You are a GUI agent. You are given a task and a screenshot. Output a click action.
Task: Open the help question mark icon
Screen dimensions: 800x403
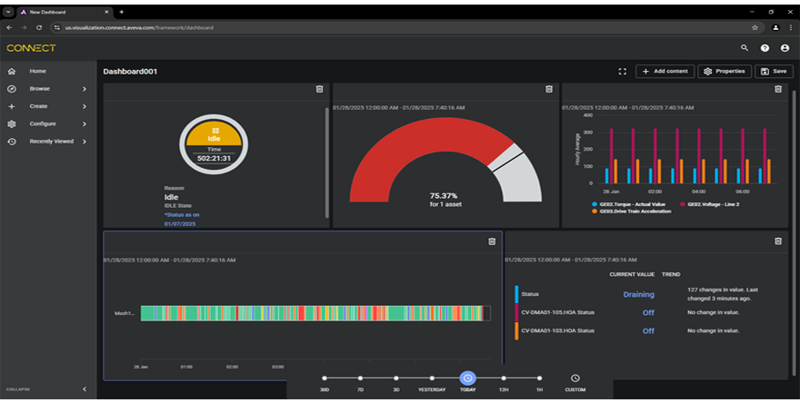(x=765, y=48)
